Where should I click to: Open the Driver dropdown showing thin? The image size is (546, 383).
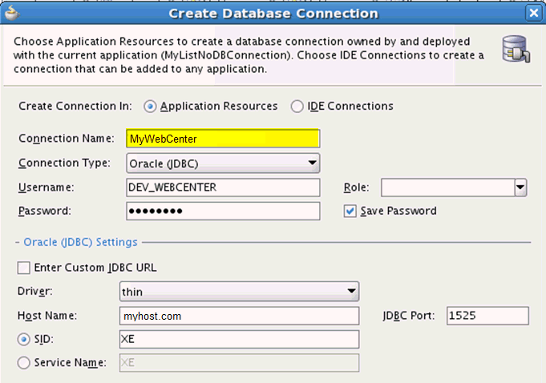pyautogui.click(x=239, y=292)
